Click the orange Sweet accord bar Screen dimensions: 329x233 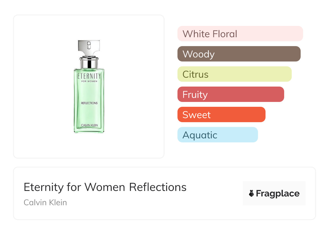[221, 115]
